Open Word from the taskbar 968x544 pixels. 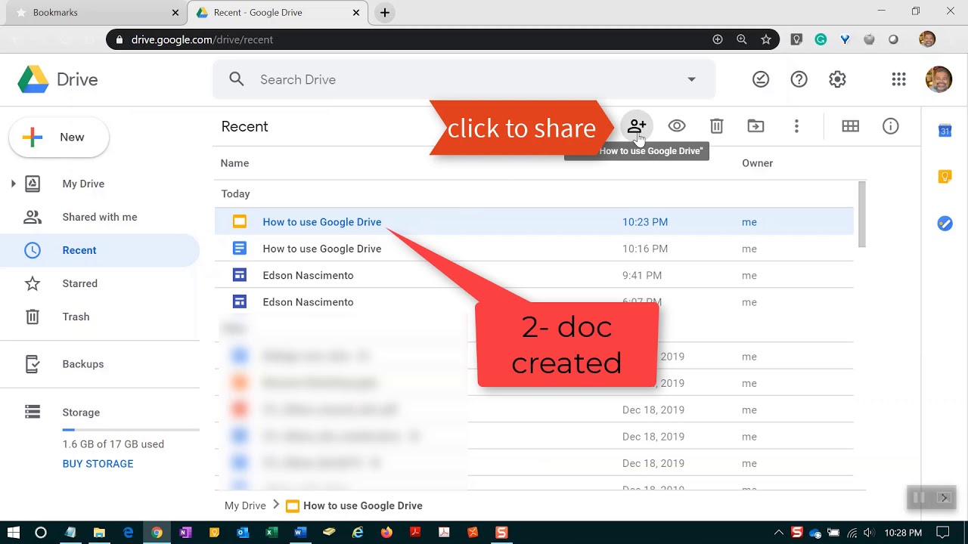click(300, 533)
